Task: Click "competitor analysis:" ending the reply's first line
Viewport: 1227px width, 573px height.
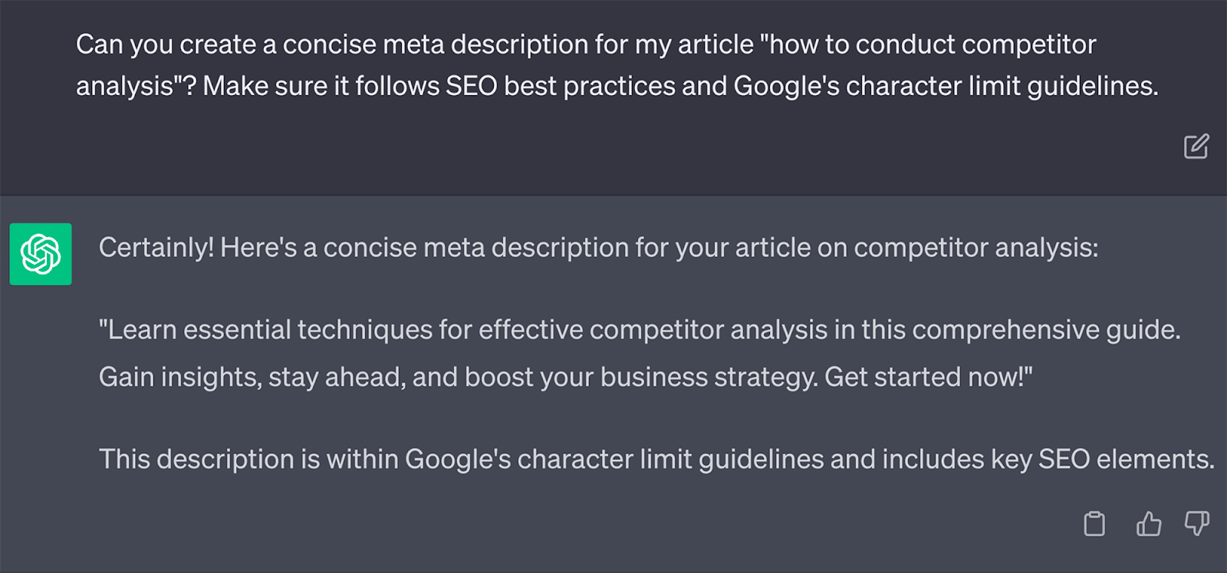Action: click(x=975, y=248)
